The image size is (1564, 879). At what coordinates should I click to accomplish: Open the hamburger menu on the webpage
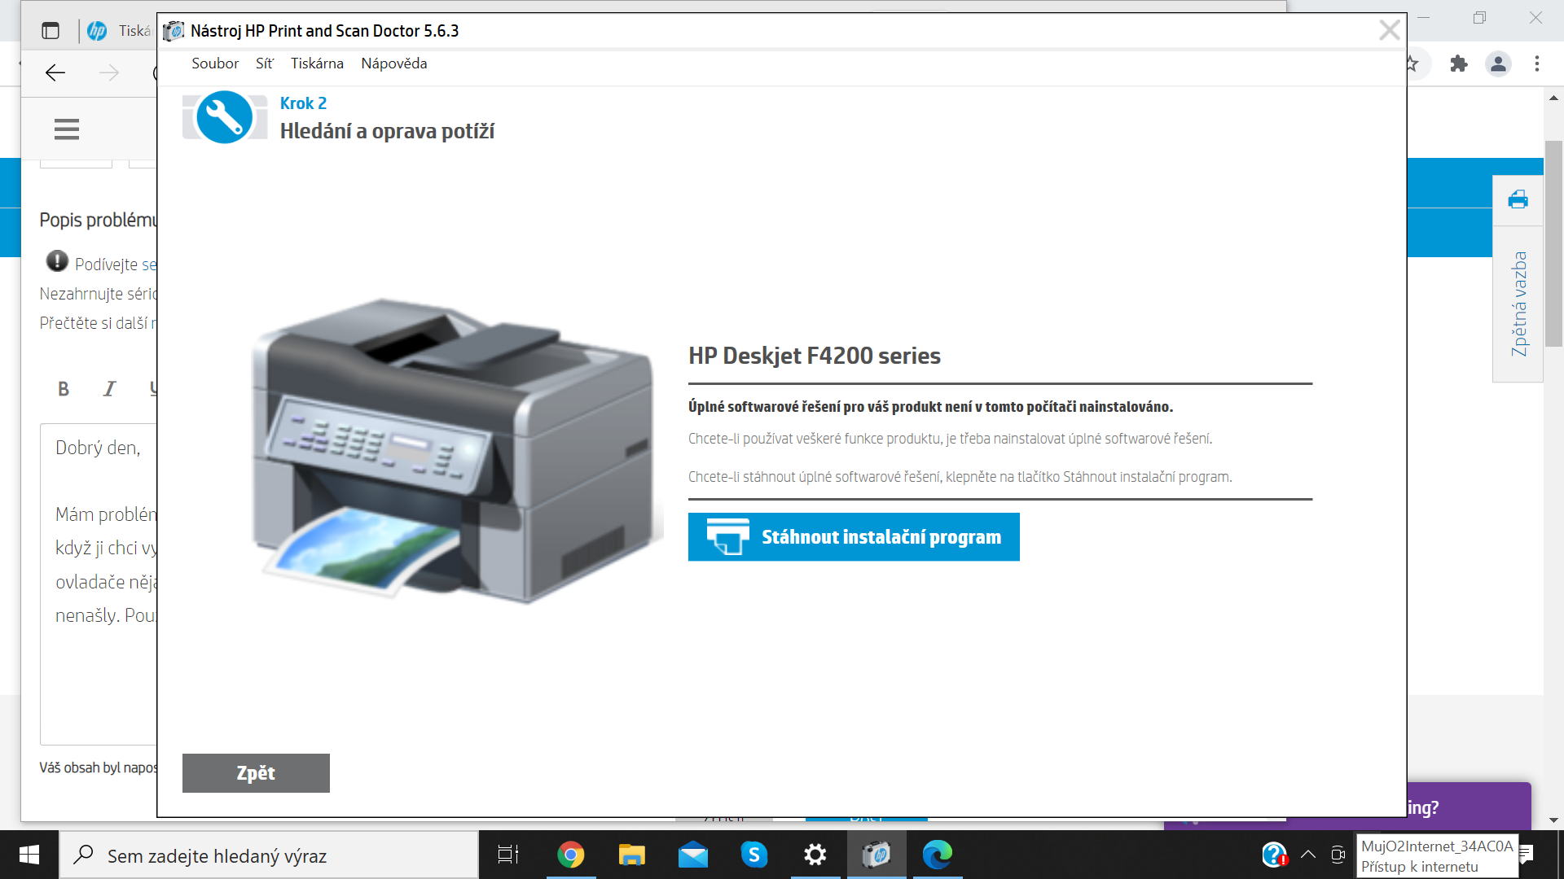click(66, 129)
